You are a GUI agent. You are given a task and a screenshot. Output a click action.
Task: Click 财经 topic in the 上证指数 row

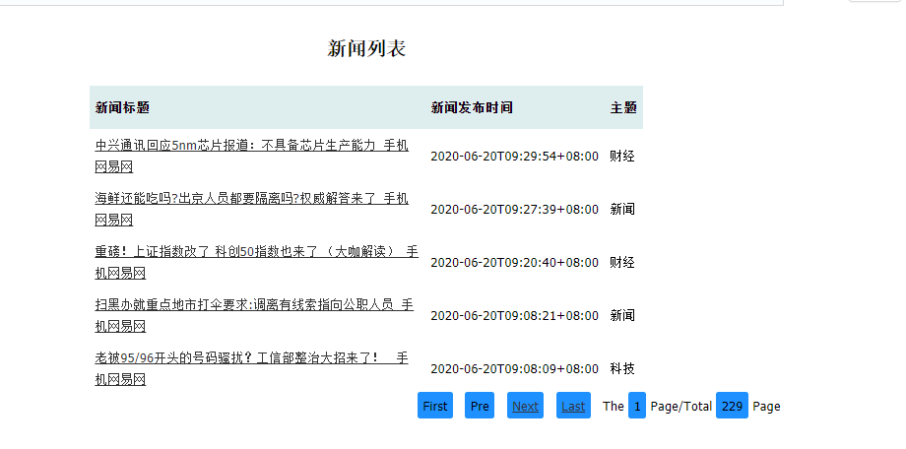coord(622,262)
